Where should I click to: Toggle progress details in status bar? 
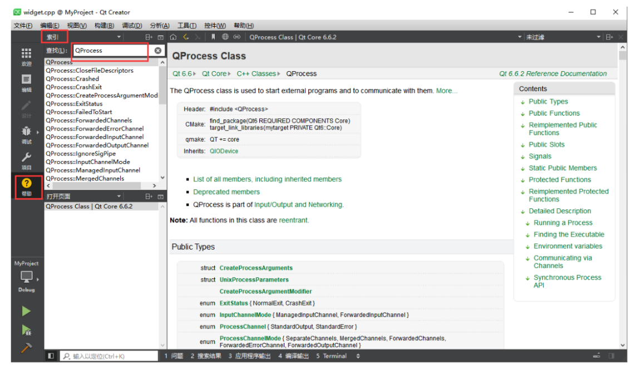point(597,356)
